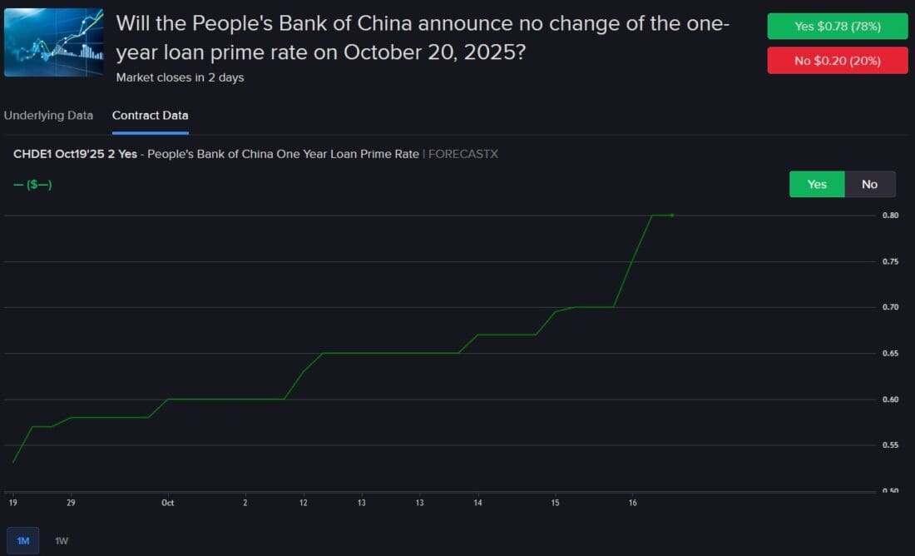Switch to the Underlying Data tab
Screen dimensions: 915x556
tap(48, 116)
